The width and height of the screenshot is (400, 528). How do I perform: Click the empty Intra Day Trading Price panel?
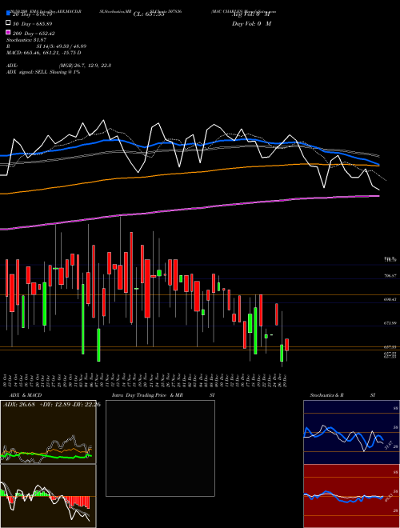pyautogui.click(x=160, y=448)
